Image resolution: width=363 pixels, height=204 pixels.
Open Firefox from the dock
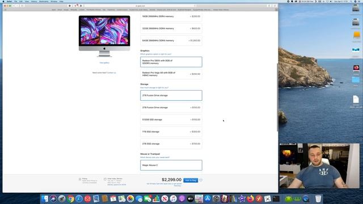point(250,199)
